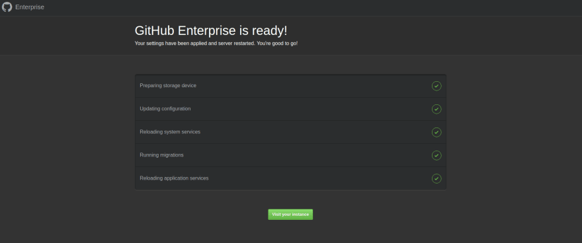The height and width of the screenshot is (243, 582).
Task: Click the Enterprise header text
Action: (30, 7)
